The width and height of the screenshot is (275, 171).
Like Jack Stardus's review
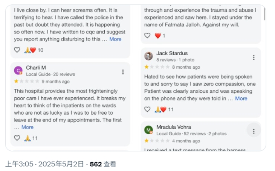pyautogui.click(x=147, y=109)
